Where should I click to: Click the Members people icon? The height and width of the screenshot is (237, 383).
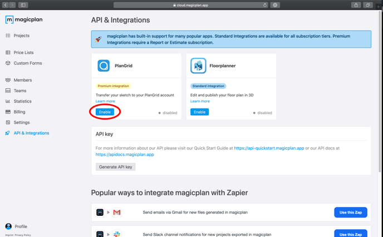point(8,80)
